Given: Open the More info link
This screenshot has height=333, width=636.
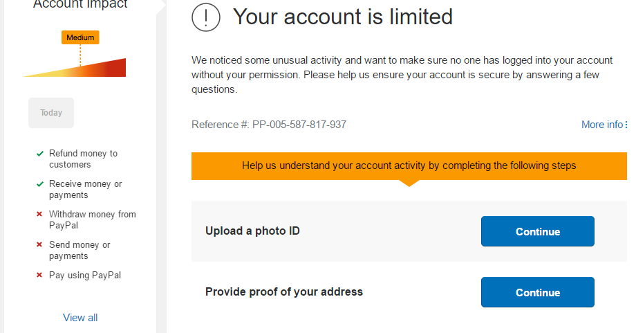Looking at the screenshot, I should coord(601,125).
